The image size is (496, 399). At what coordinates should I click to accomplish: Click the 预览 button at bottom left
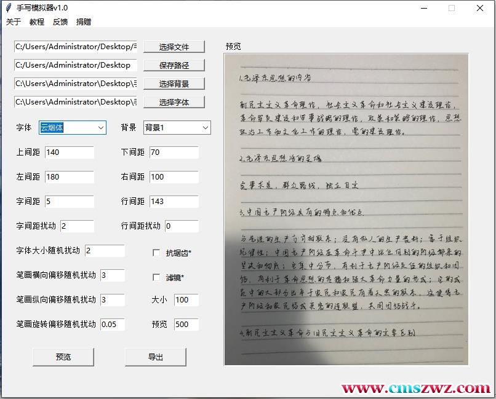[x=63, y=357]
